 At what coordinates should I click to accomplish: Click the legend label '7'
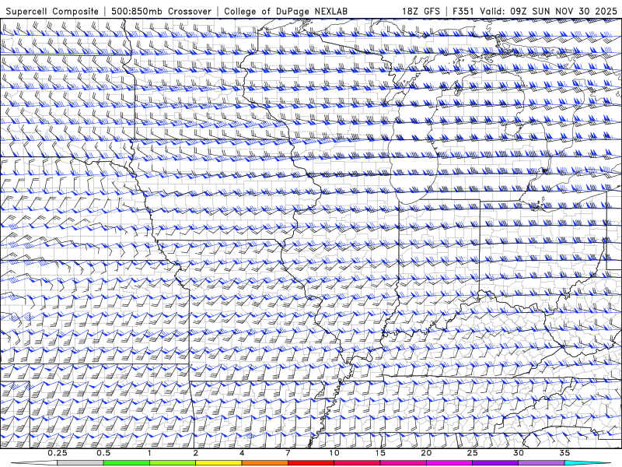click(288, 453)
